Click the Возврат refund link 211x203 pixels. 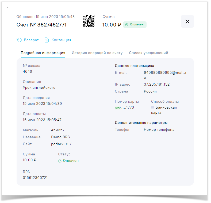[31, 40]
